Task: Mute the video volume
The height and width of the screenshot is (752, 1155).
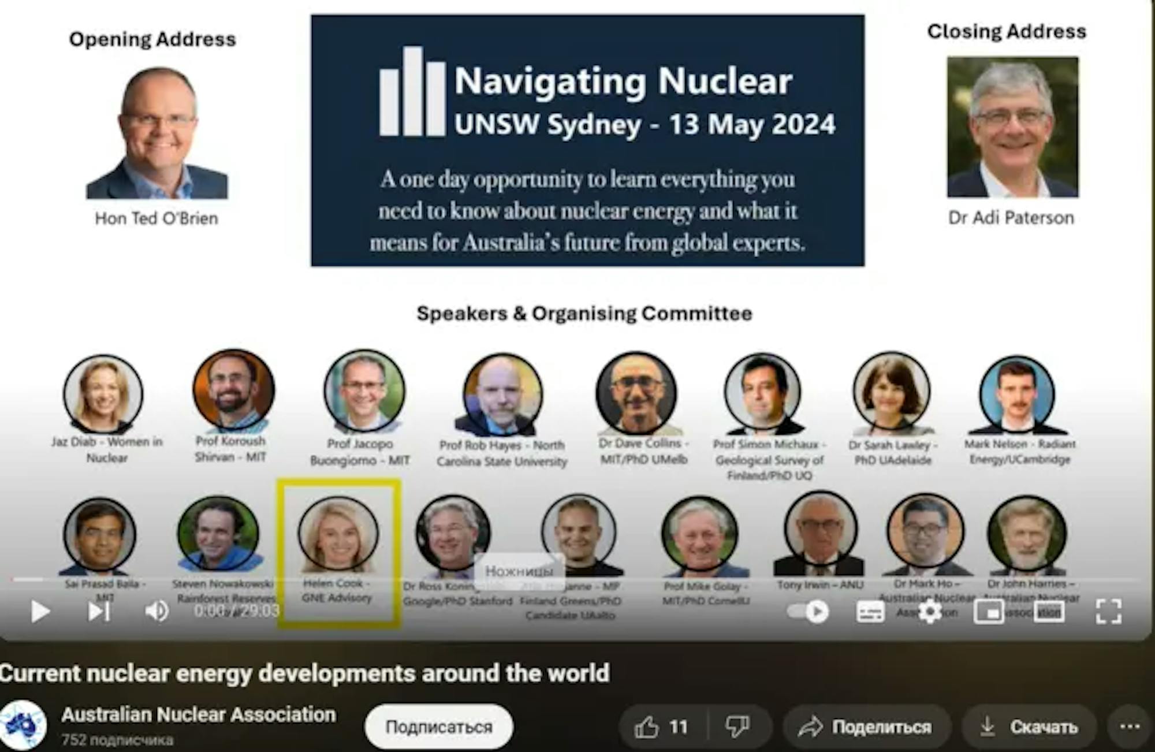Action: pos(157,611)
